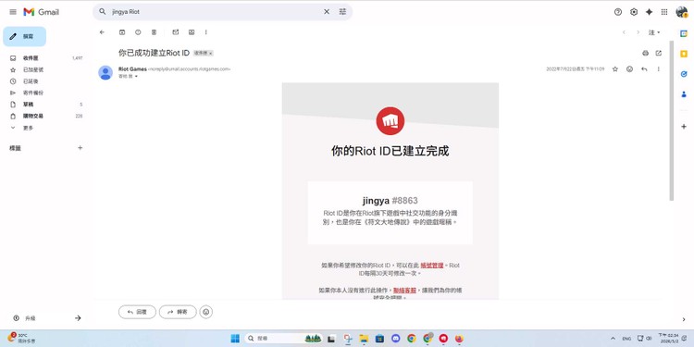This screenshot has width=694, height=347.
Task: Click the Move to icon in toolbar
Action: pos(192,32)
